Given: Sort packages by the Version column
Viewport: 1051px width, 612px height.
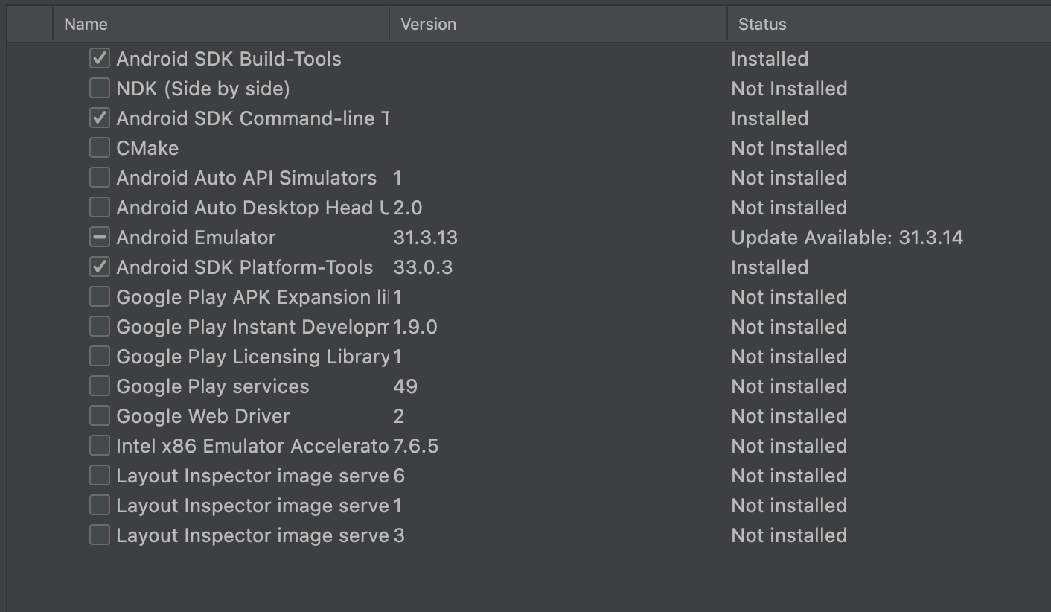Looking at the screenshot, I should click(x=428, y=24).
